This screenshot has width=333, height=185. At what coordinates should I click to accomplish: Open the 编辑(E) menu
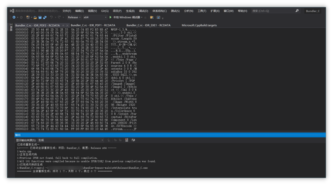79,11
